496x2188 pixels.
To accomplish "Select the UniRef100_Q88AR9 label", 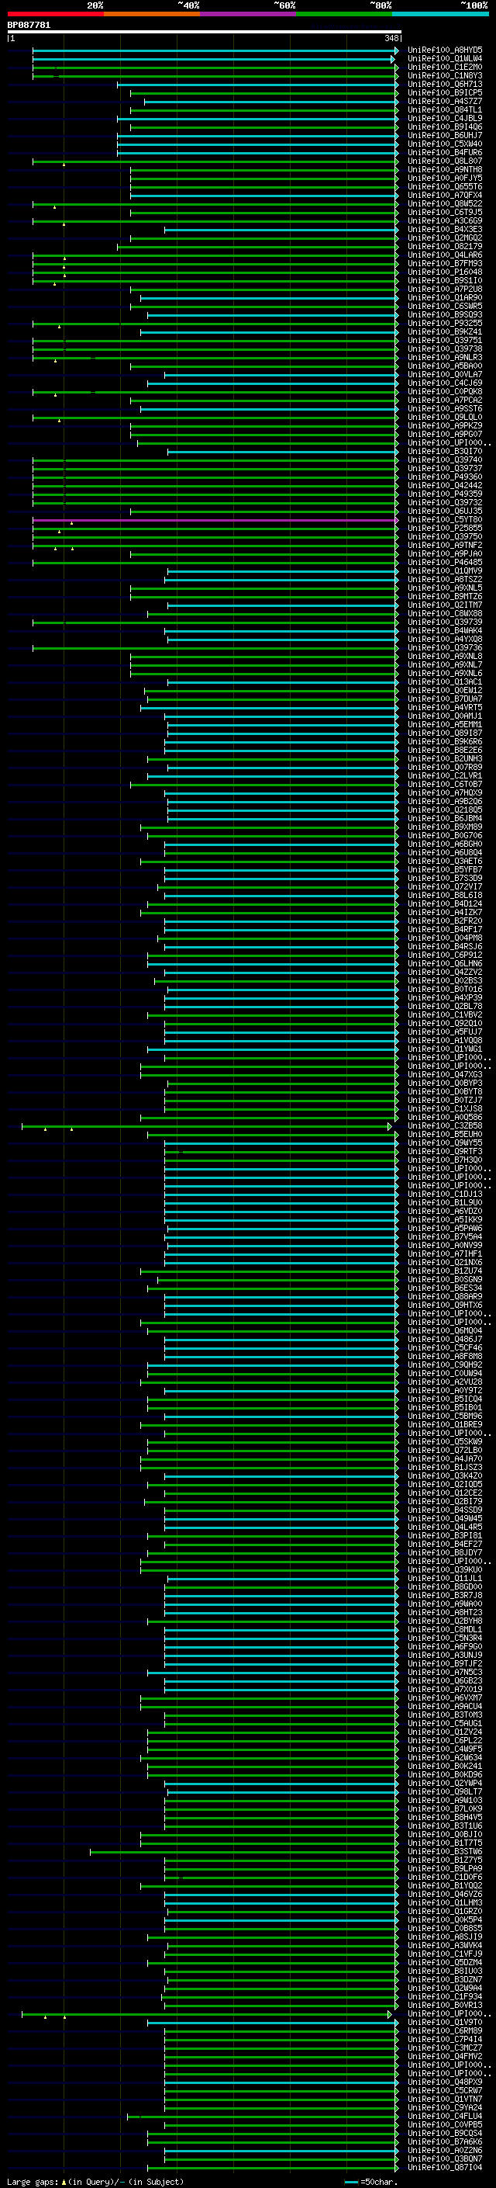I will (x=445, y=1297).
